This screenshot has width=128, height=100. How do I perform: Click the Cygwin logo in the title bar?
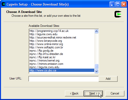[4, 4]
